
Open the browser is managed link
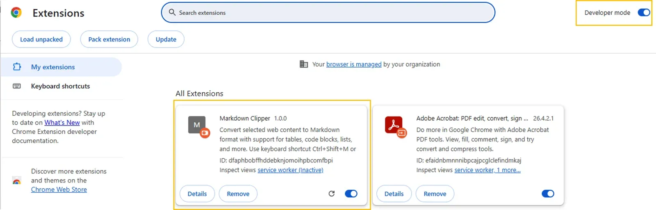(354, 64)
